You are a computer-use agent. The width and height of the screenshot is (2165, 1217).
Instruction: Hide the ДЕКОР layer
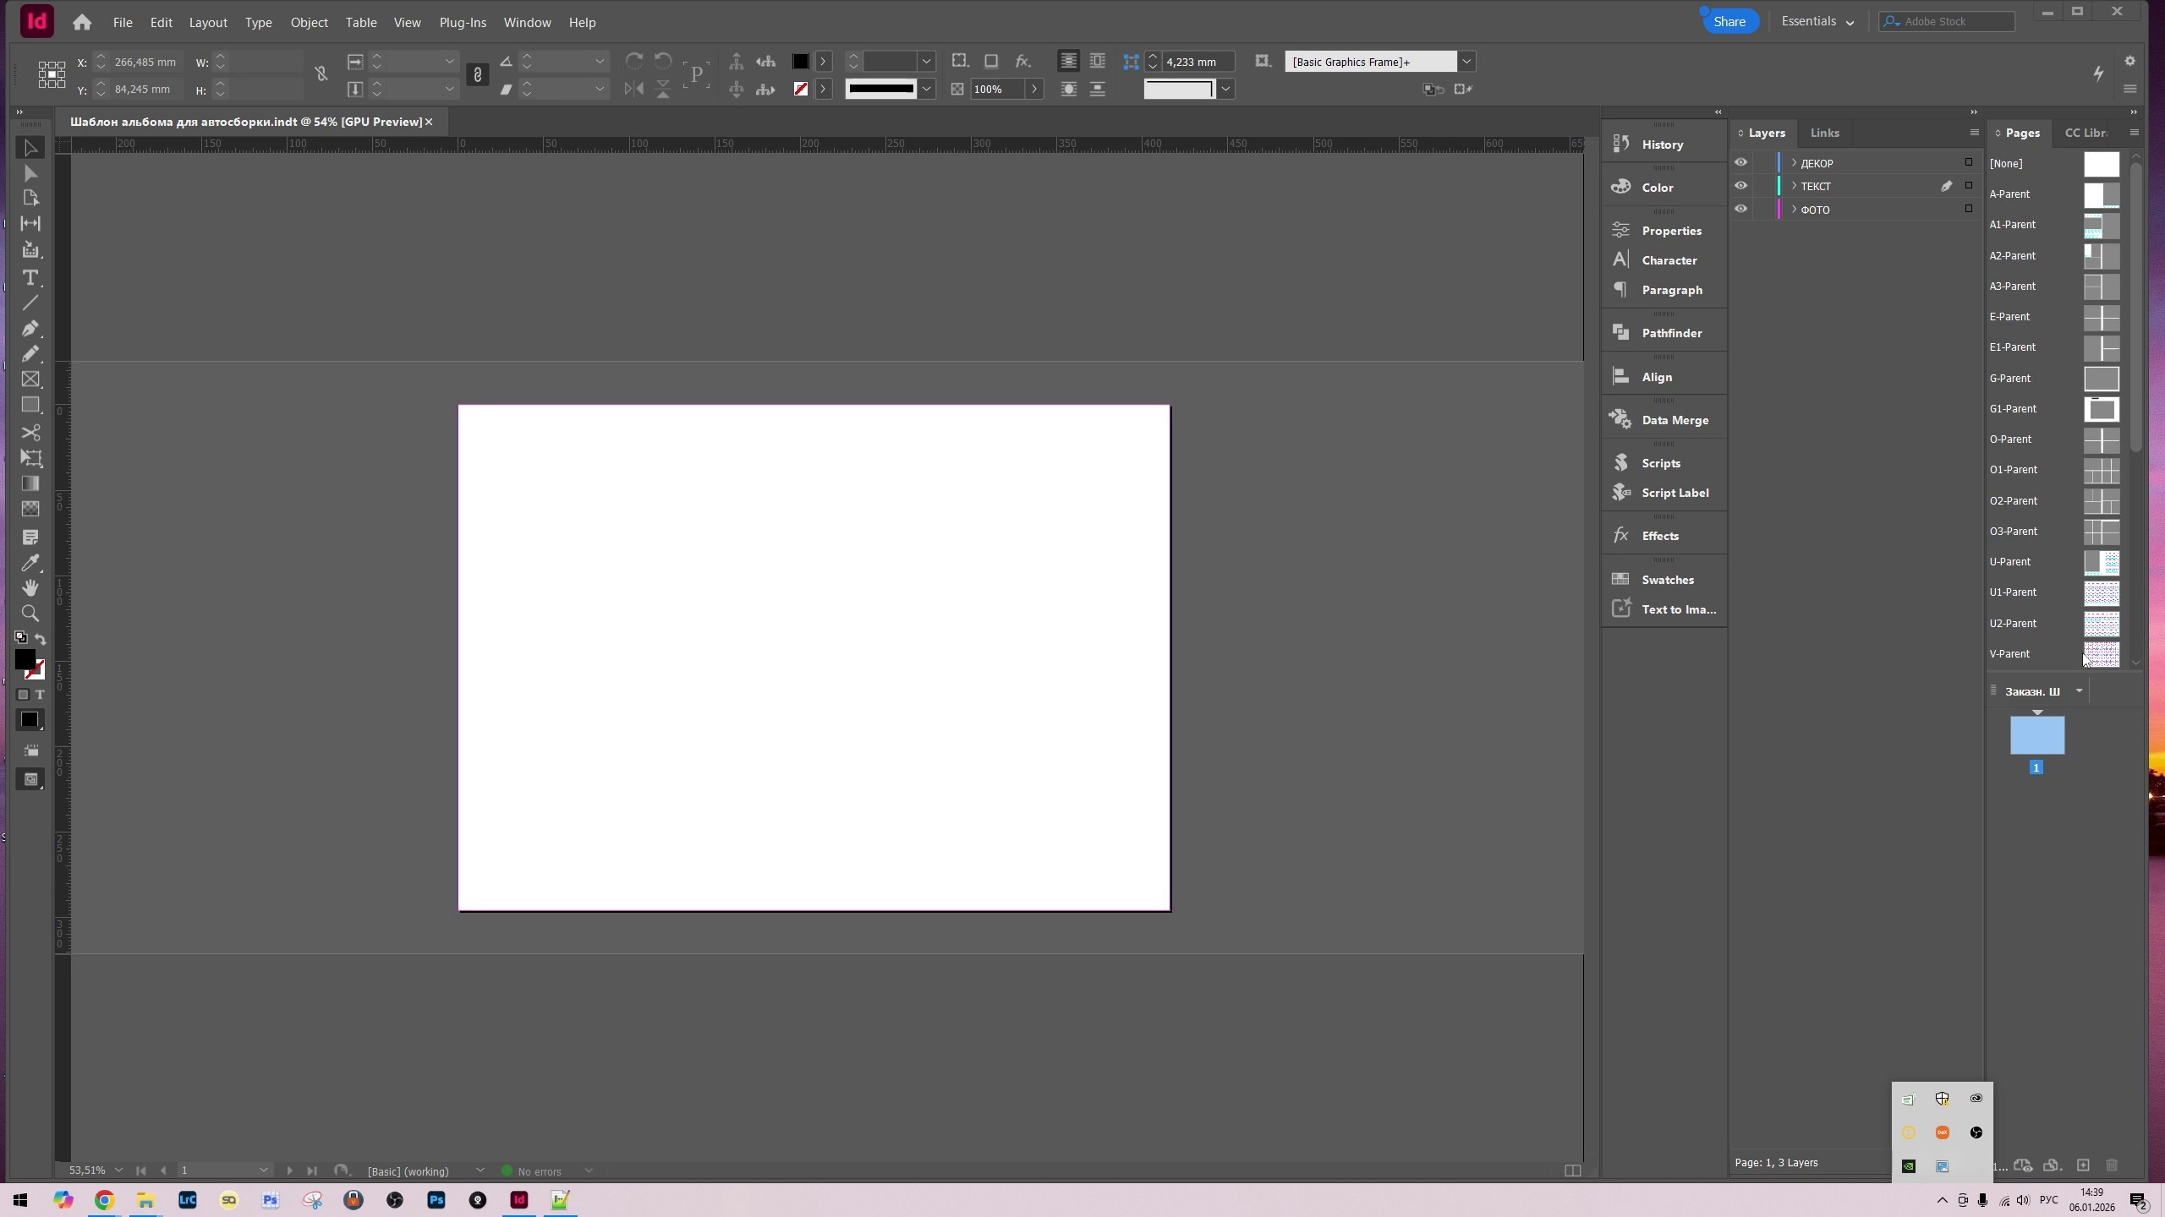[1740, 162]
